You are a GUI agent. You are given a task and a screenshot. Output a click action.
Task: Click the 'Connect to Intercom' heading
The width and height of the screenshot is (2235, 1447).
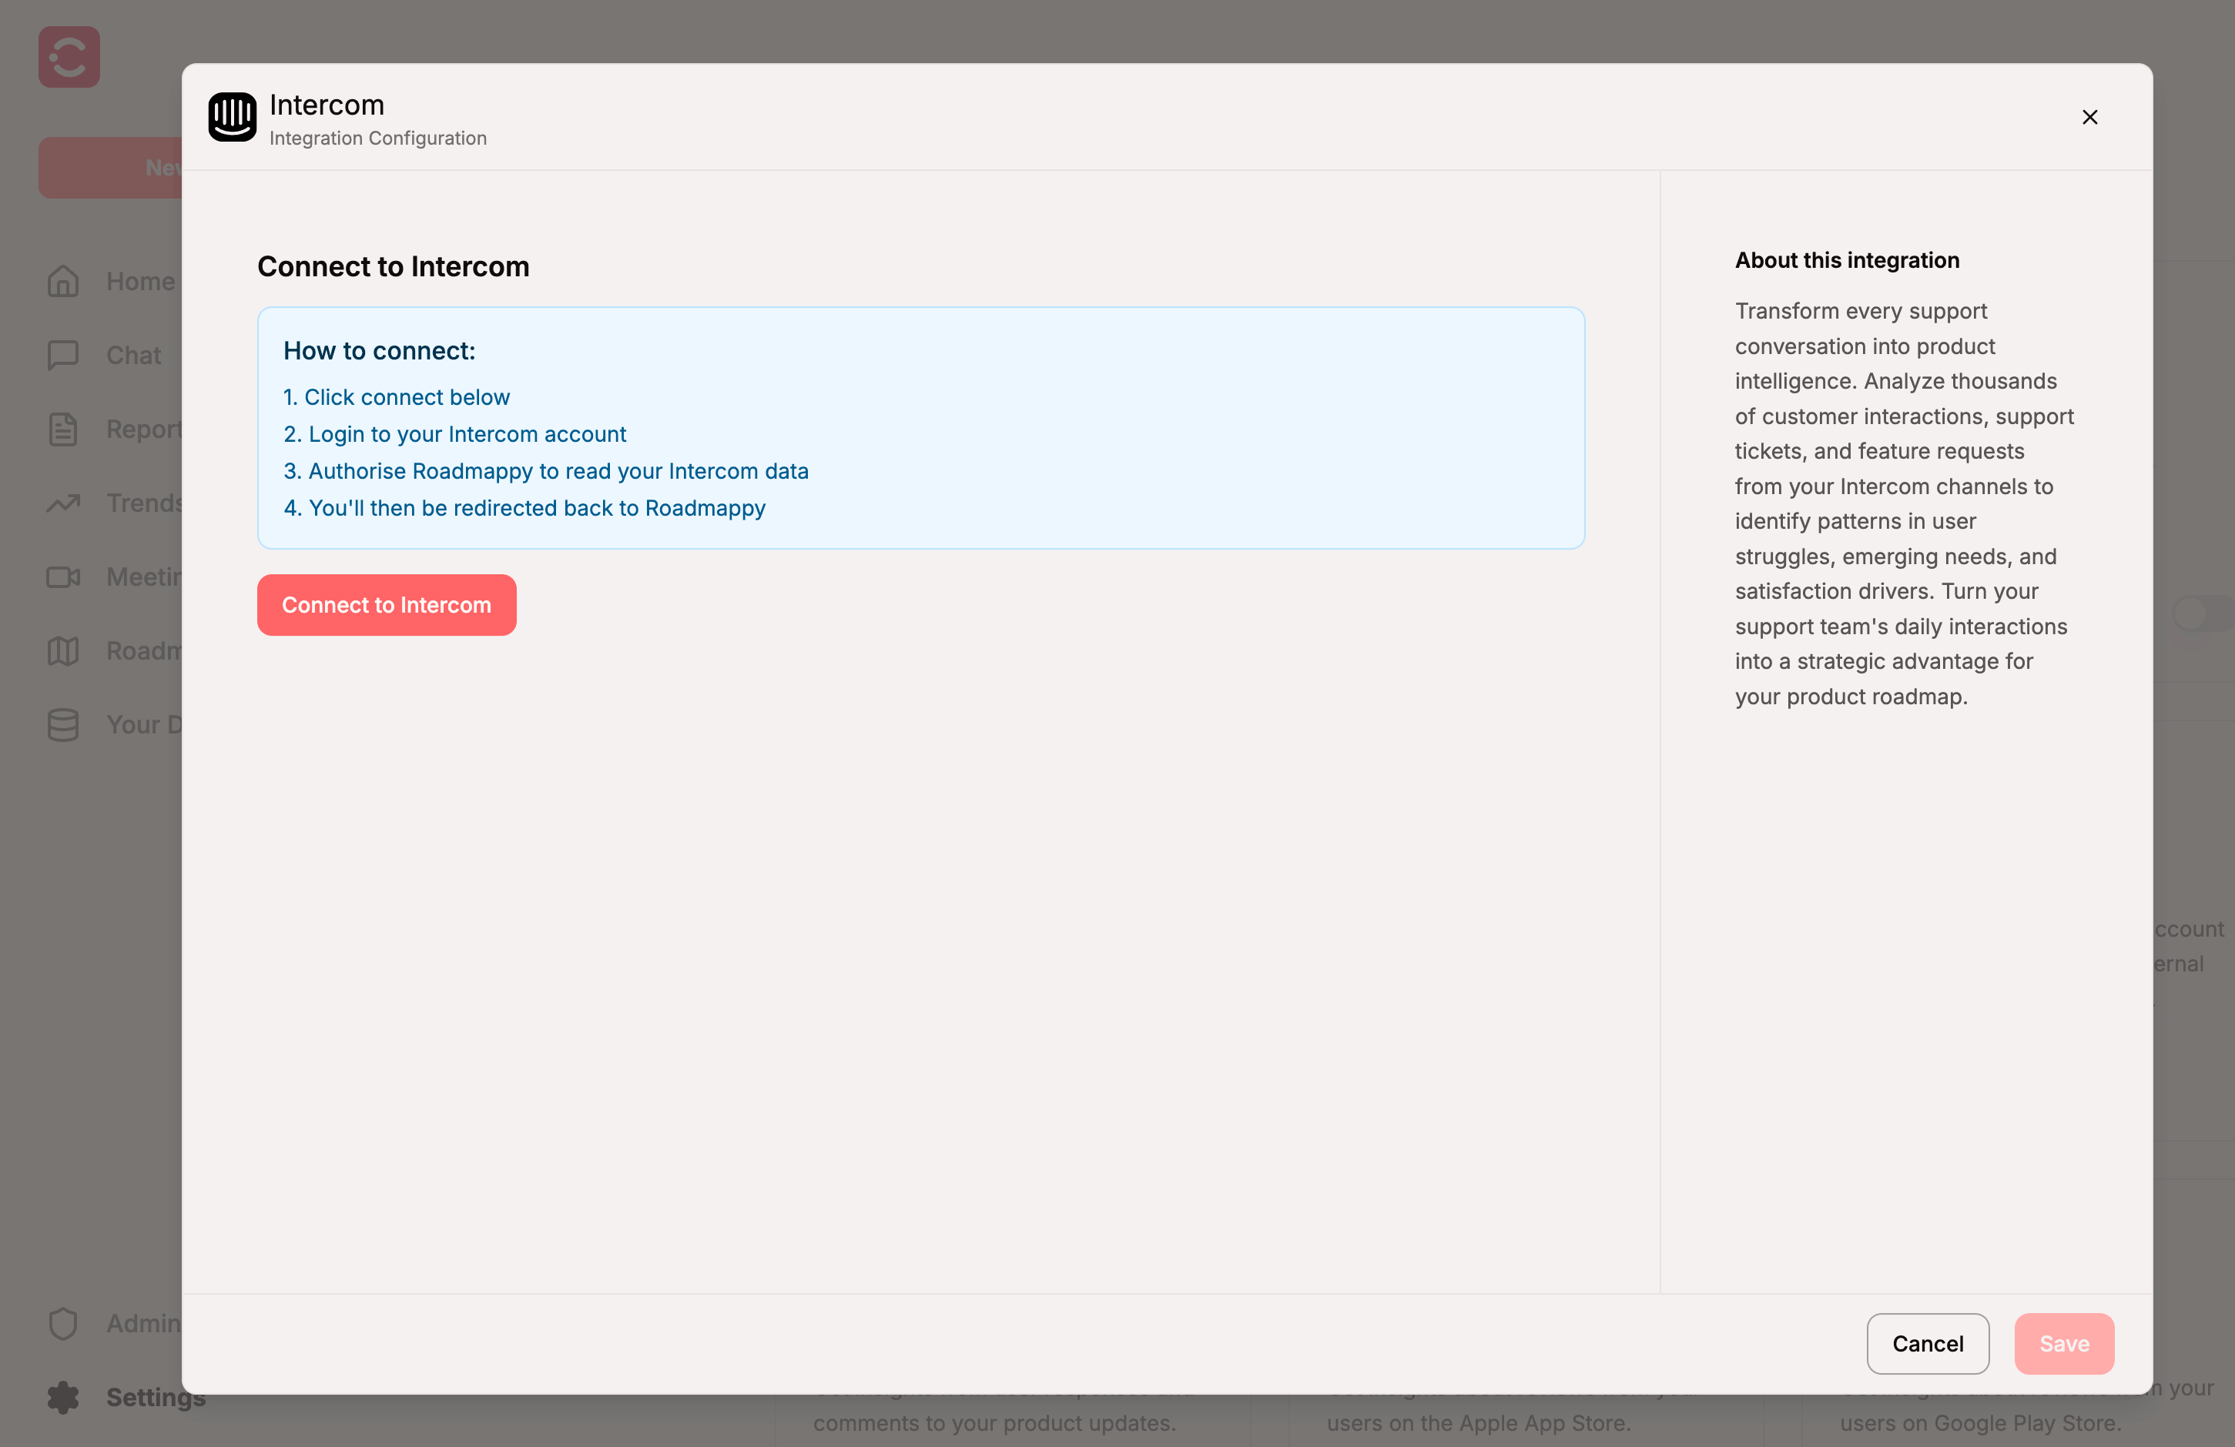394,266
